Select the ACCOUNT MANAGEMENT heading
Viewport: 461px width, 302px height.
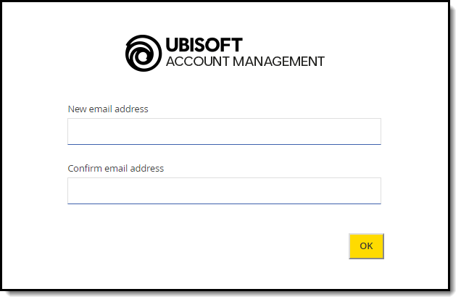pyautogui.click(x=245, y=62)
